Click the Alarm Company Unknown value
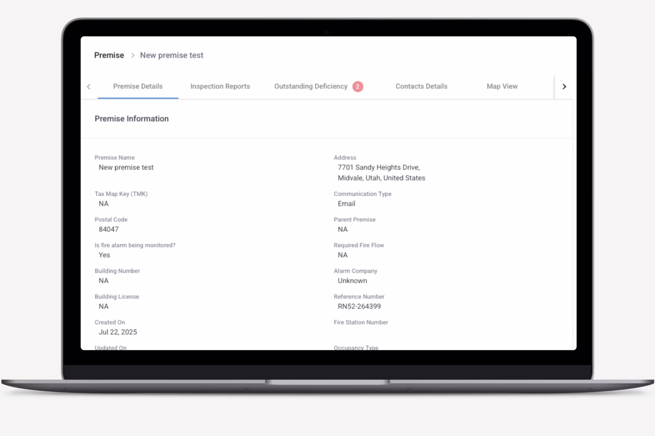655x436 pixels. [352, 281]
